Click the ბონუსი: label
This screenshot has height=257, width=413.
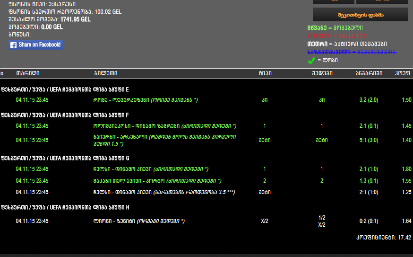point(20,35)
